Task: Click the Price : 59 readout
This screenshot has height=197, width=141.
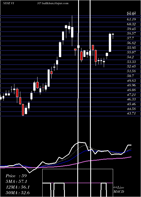Action: pos(16,176)
